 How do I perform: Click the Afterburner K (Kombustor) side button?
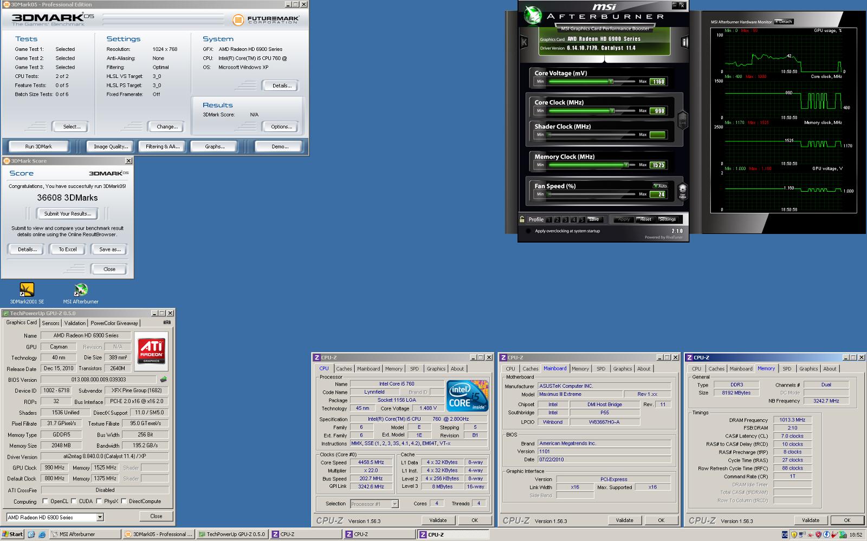click(524, 42)
